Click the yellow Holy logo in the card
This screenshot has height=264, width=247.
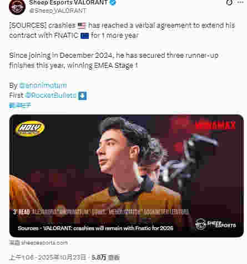pos(30,128)
